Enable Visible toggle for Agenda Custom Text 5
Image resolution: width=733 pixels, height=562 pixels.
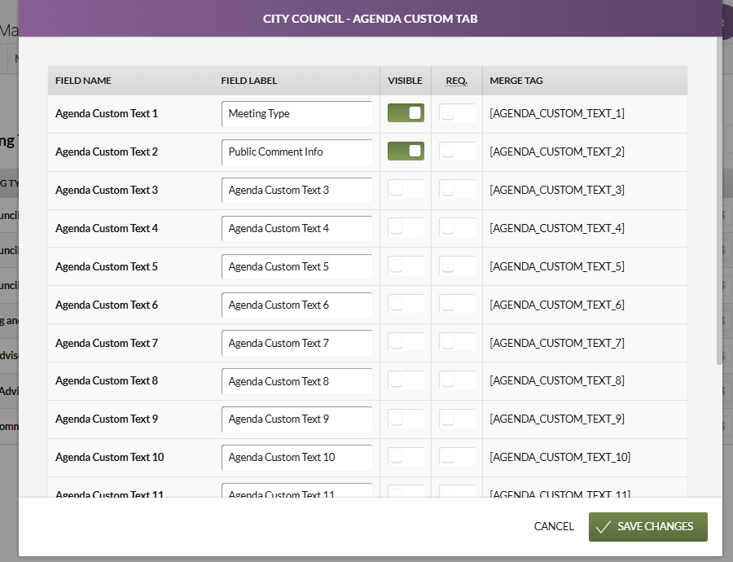tap(406, 266)
